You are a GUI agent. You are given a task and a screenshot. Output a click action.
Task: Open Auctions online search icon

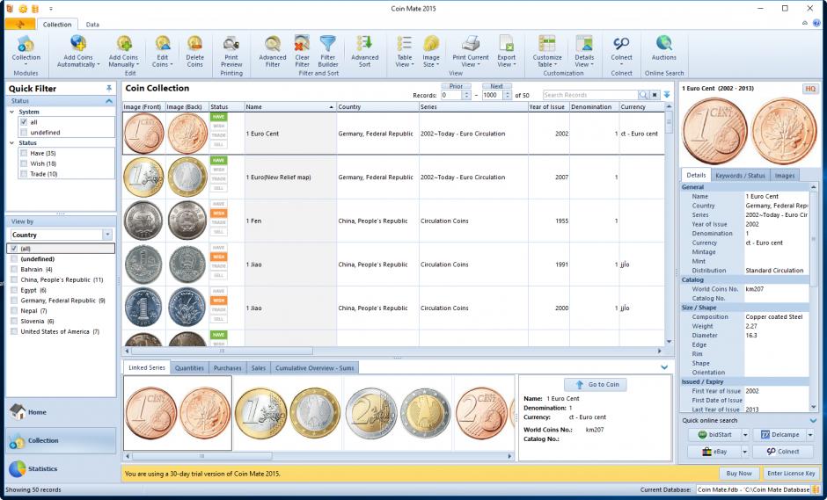pos(663,44)
